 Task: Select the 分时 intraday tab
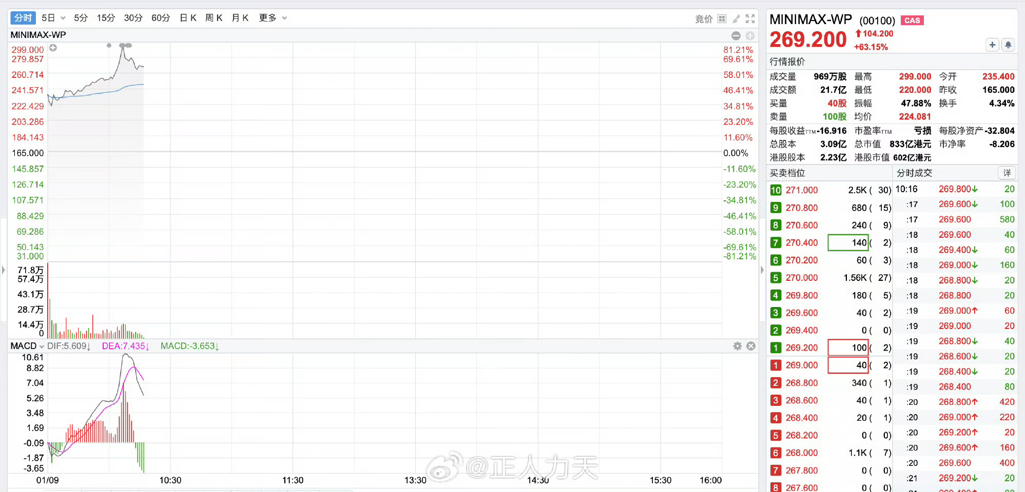[23, 17]
